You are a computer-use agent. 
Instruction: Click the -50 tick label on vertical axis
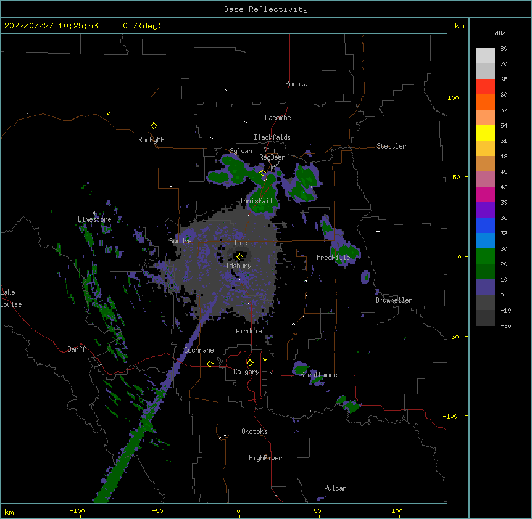click(x=453, y=337)
